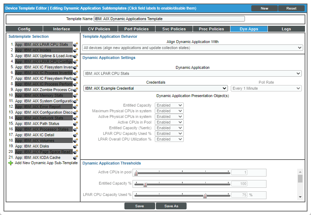
Task: Click bomb icon for AIX IC Process Performance
Action: [x=76, y=84]
